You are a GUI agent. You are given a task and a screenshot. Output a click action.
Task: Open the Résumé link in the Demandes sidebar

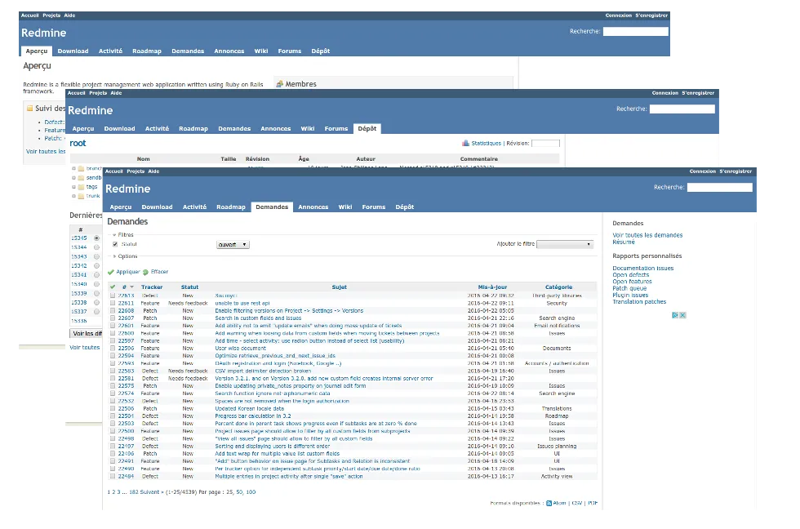[x=624, y=242]
